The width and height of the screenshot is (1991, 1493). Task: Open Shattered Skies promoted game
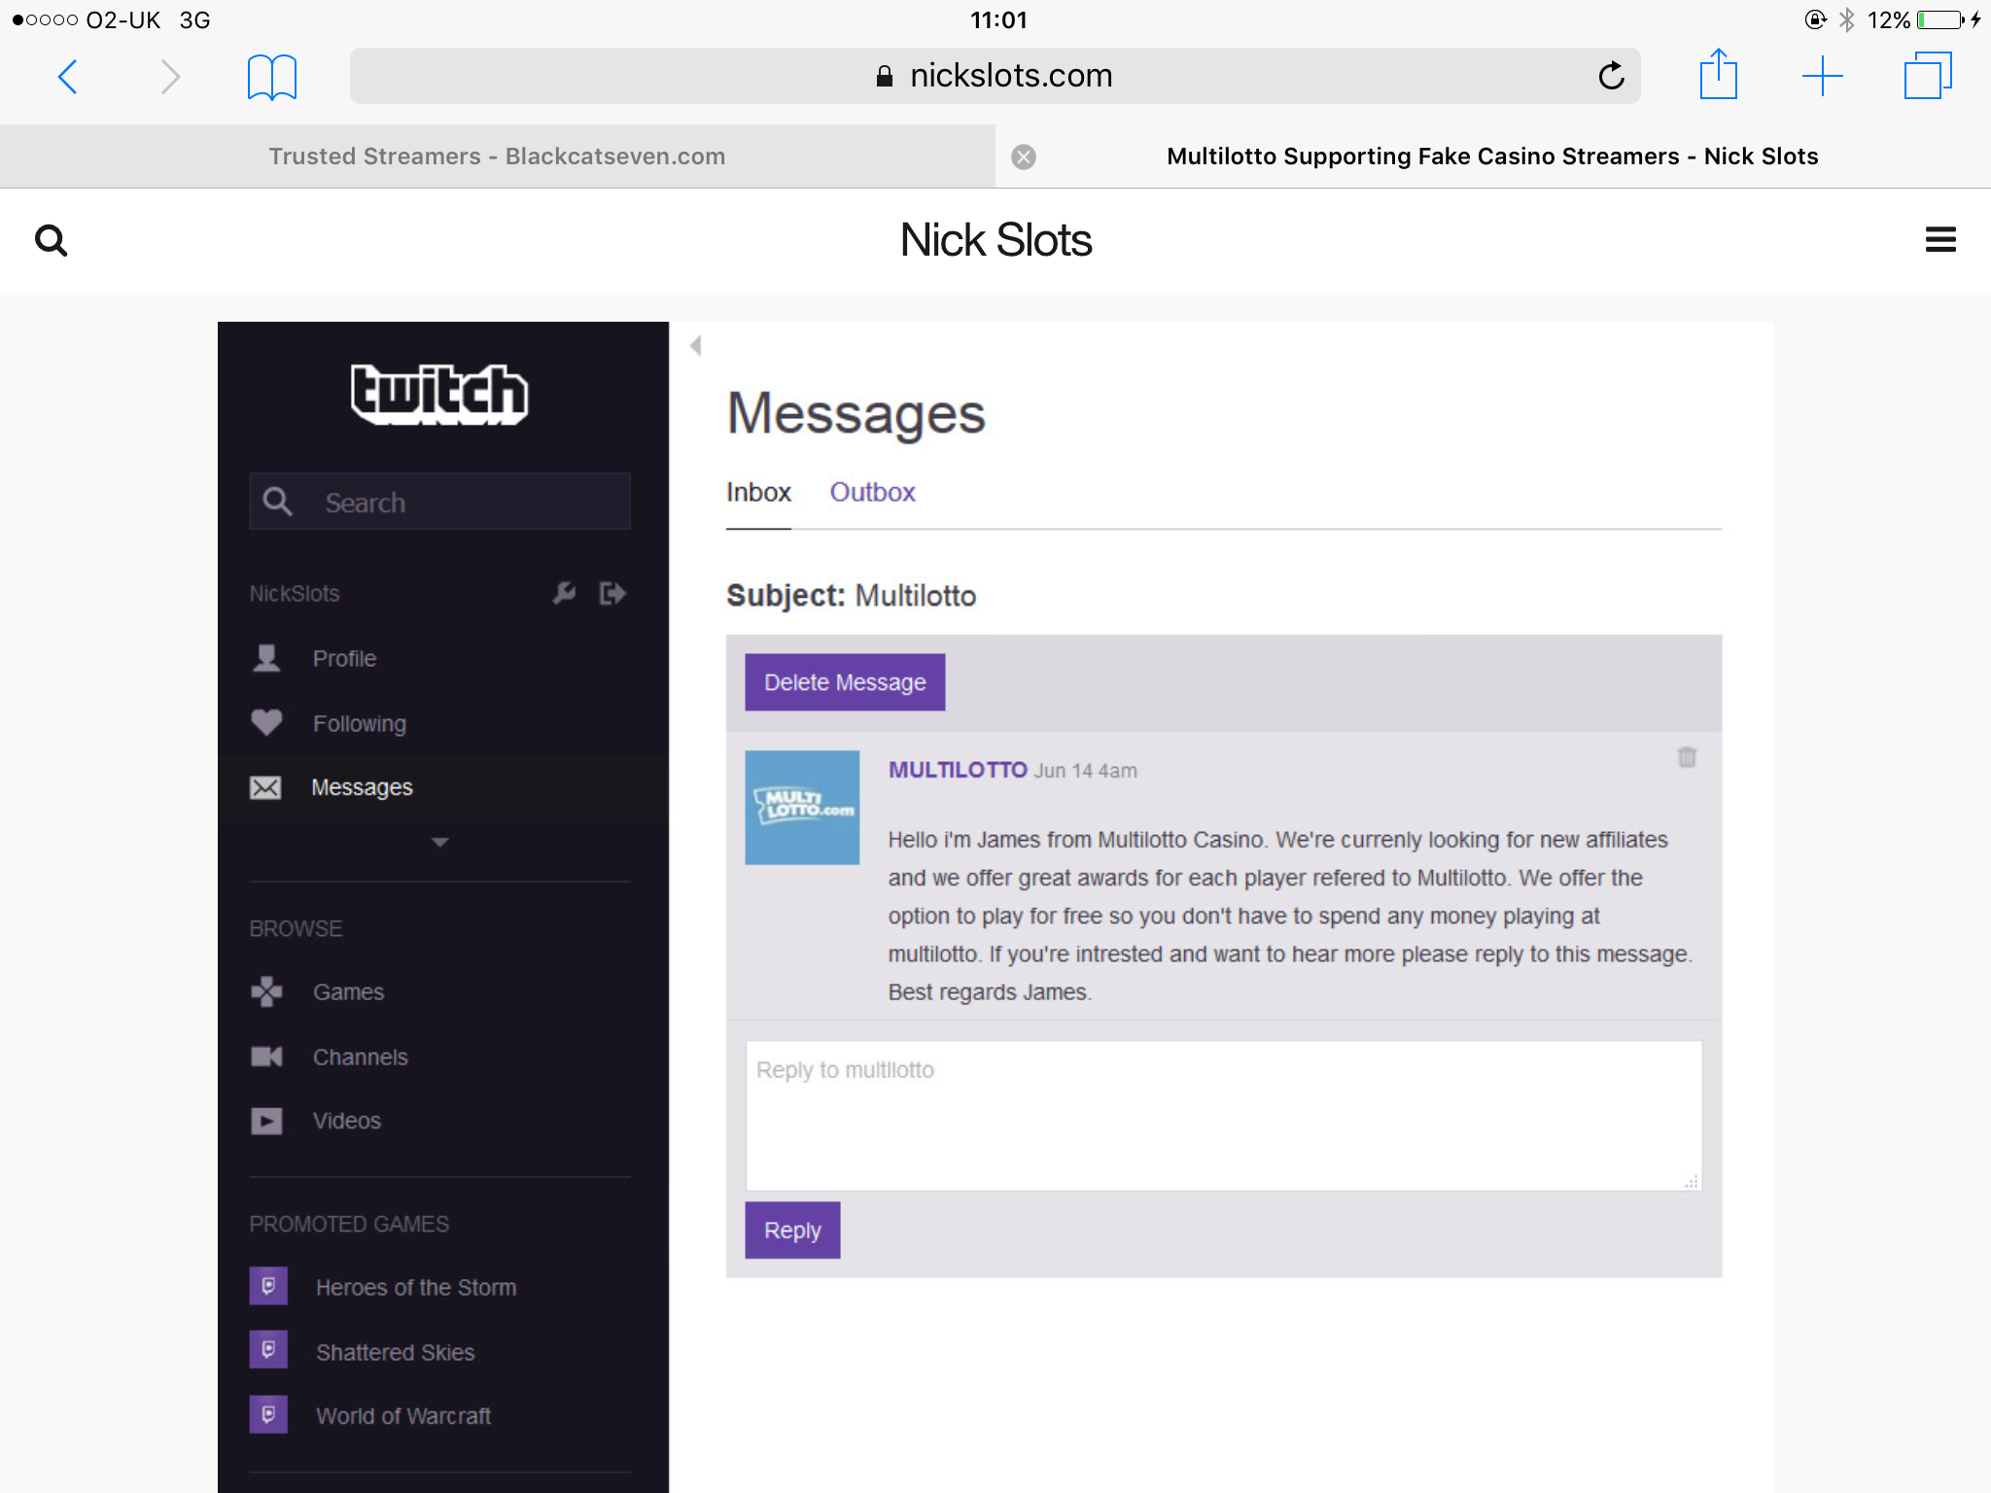395,1353
